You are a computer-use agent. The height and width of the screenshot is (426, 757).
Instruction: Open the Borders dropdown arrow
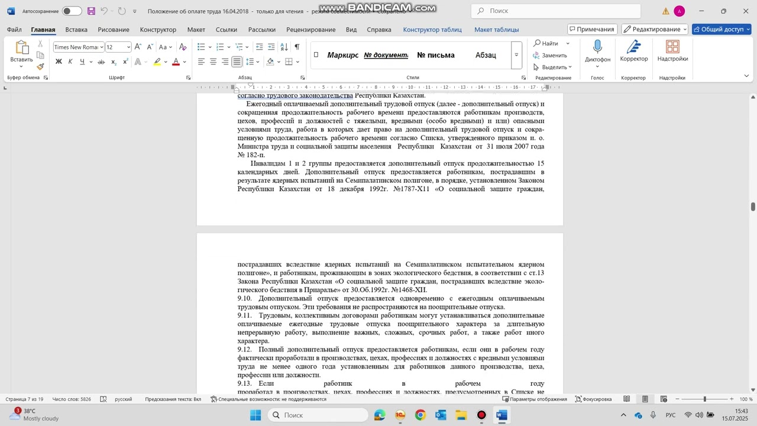point(297,62)
